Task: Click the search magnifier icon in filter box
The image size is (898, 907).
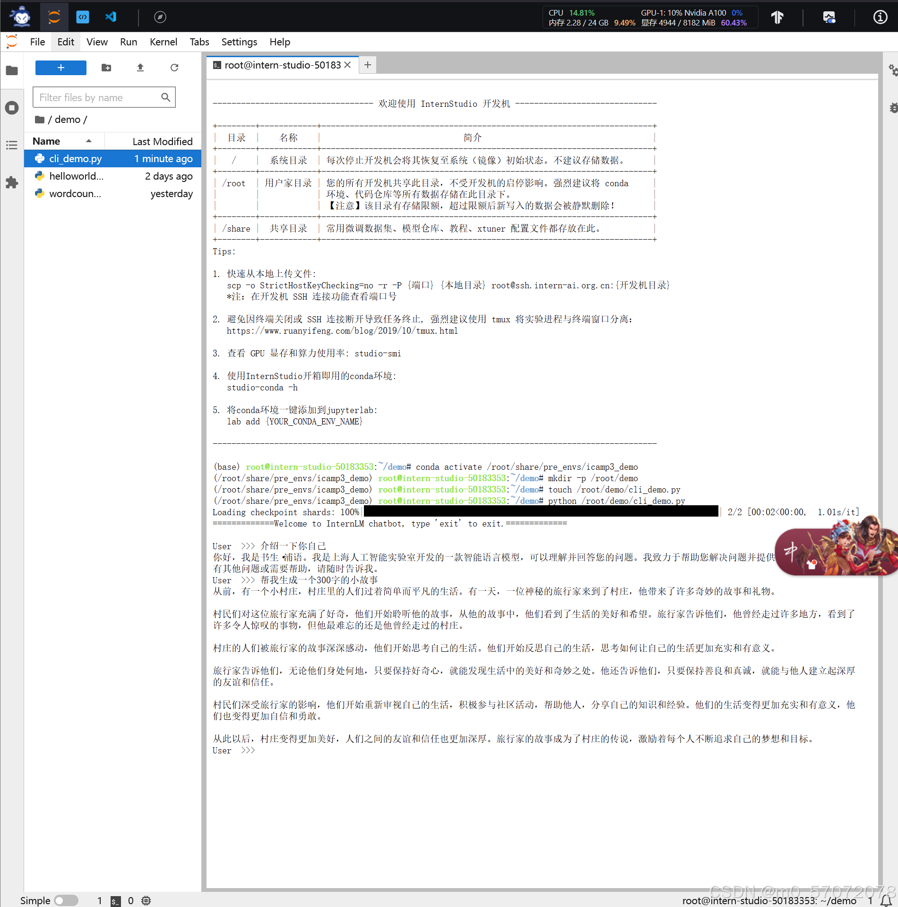Action: tap(165, 97)
